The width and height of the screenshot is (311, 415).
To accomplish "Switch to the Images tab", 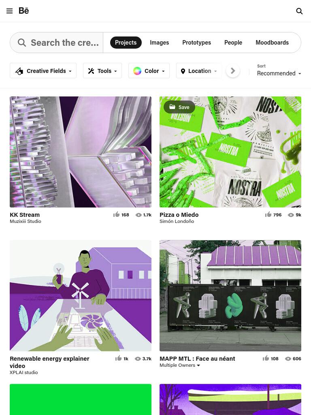I will click(x=159, y=43).
